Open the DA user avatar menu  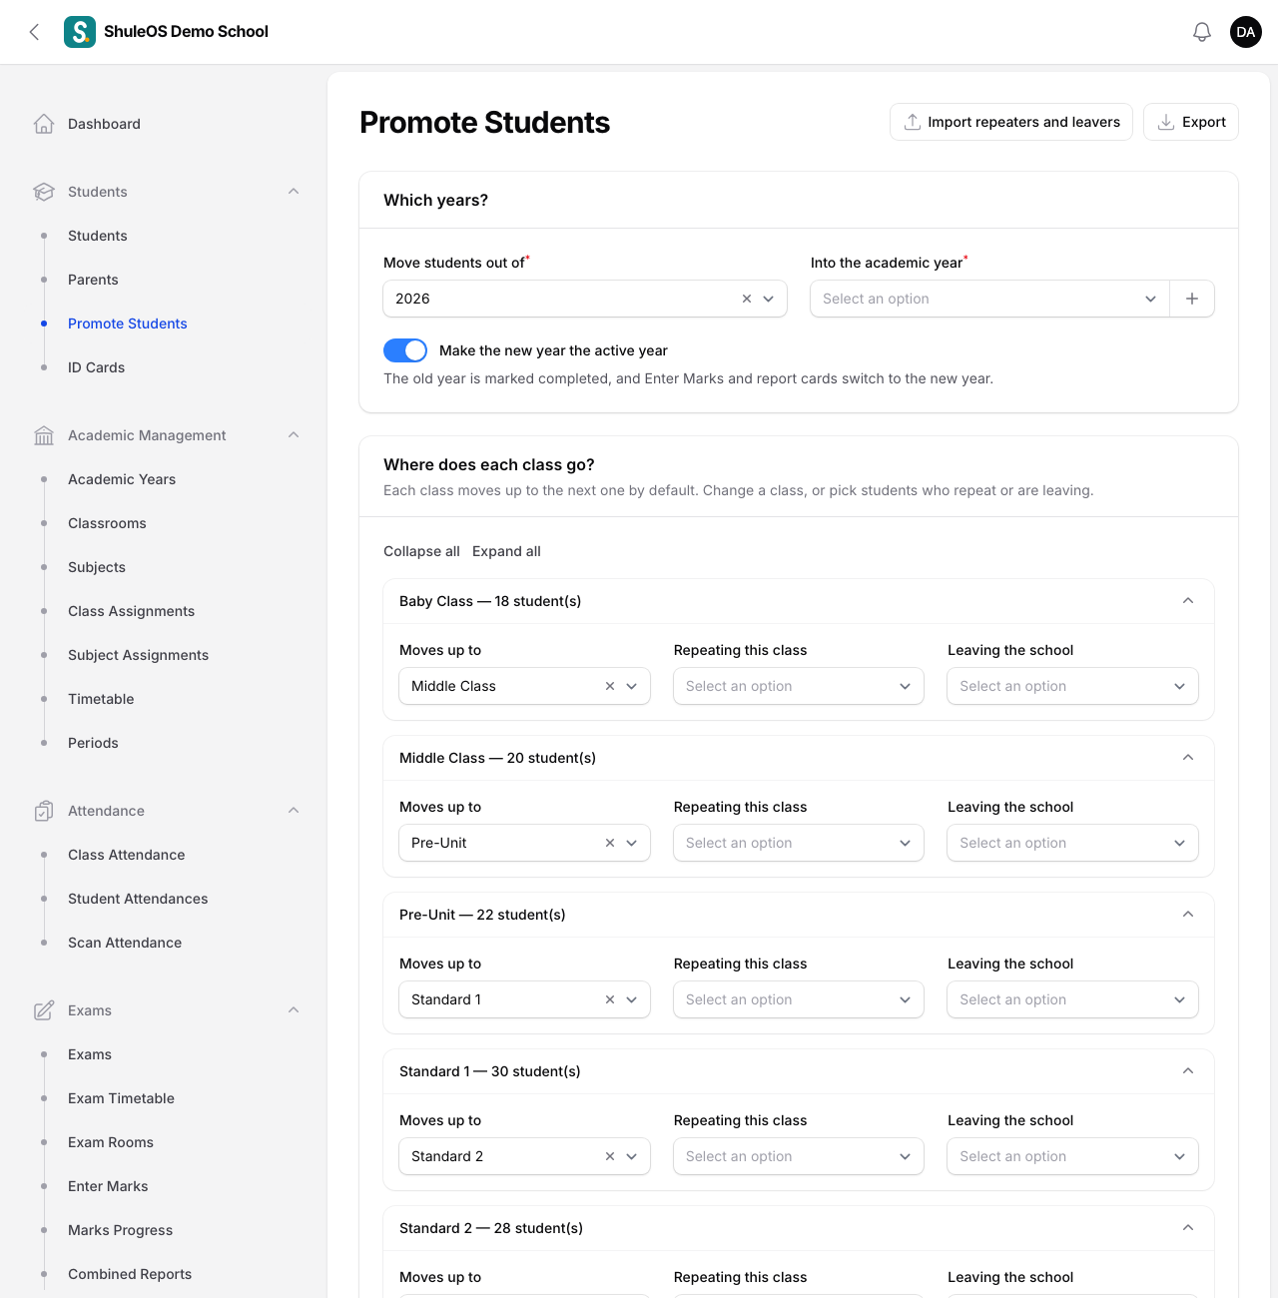click(1246, 32)
